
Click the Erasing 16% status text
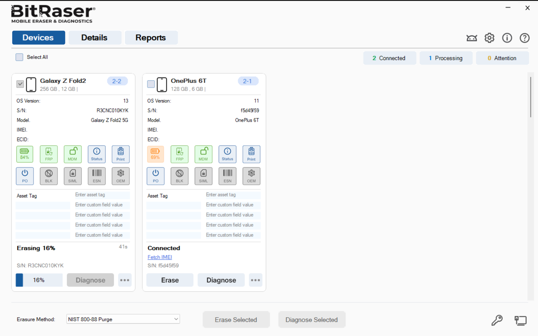click(x=36, y=248)
